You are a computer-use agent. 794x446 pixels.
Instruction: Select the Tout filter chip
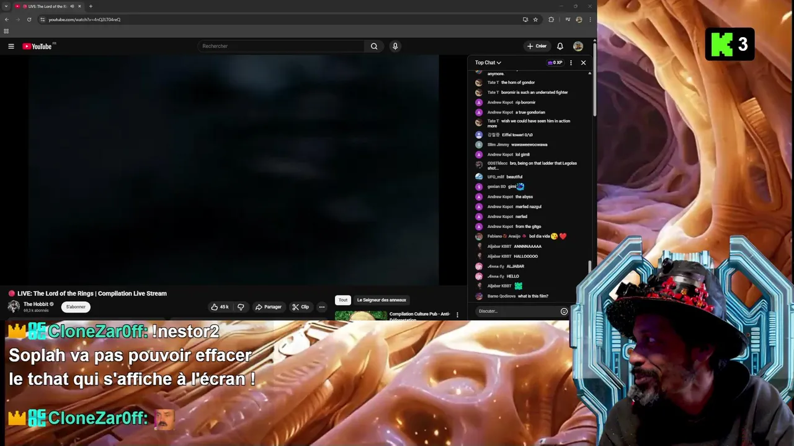tap(342, 300)
